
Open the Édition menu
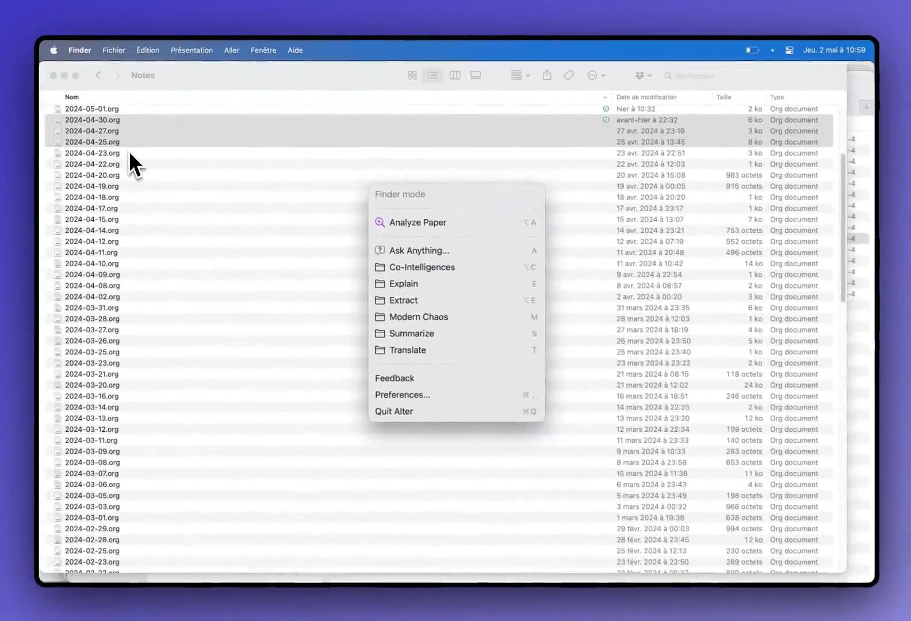[x=148, y=50]
